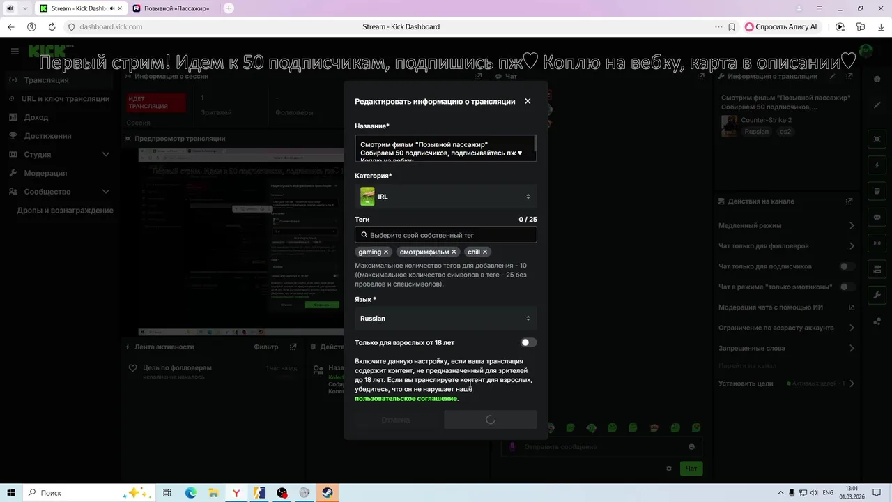
Task: Pop out the Информация о сессии panel
Action: tap(478, 77)
